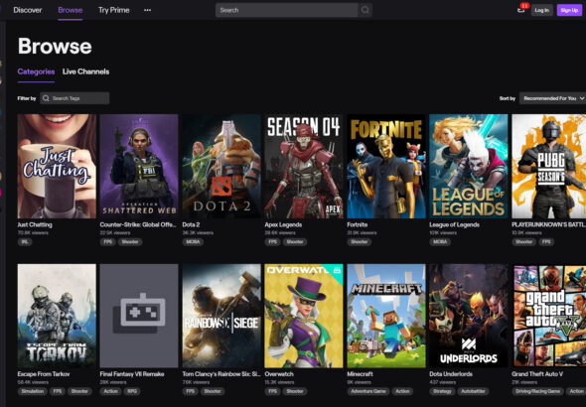Screen dimensions: 586x407
Task: Select the Driving/Racing Game tag under GTA V
Action: (537, 391)
